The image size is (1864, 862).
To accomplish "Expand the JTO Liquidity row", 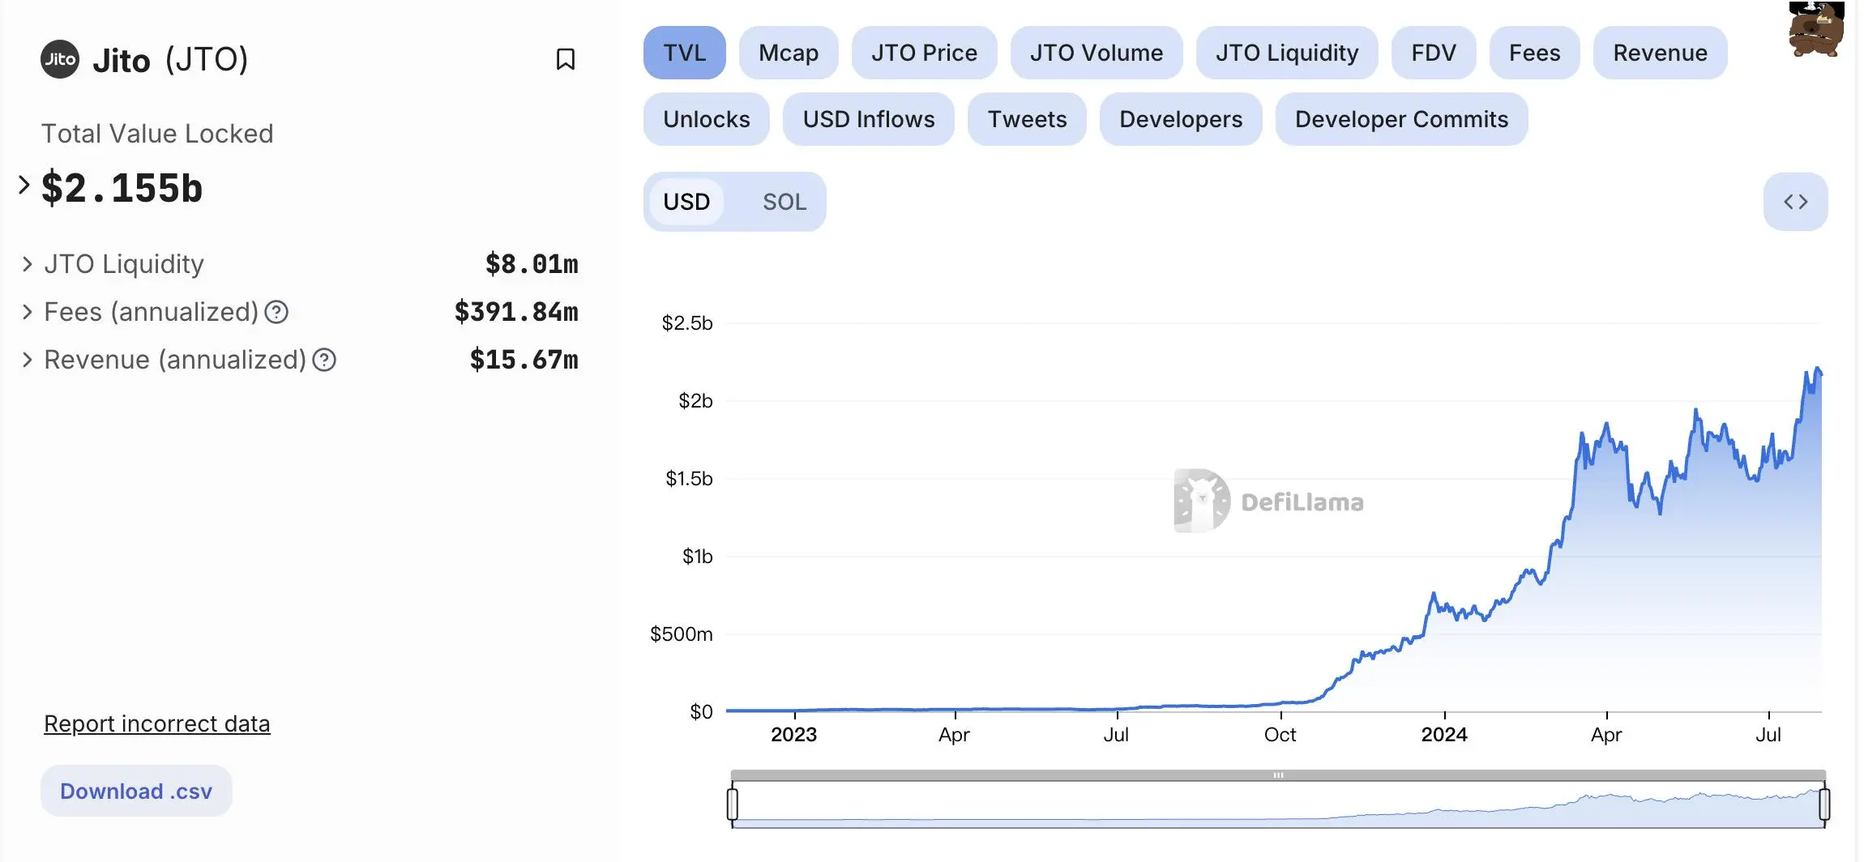I will pyautogui.click(x=28, y=264).
